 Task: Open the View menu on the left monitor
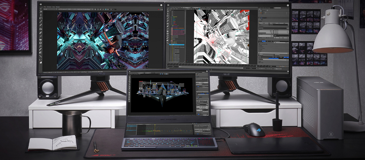[x=54, y=7]
